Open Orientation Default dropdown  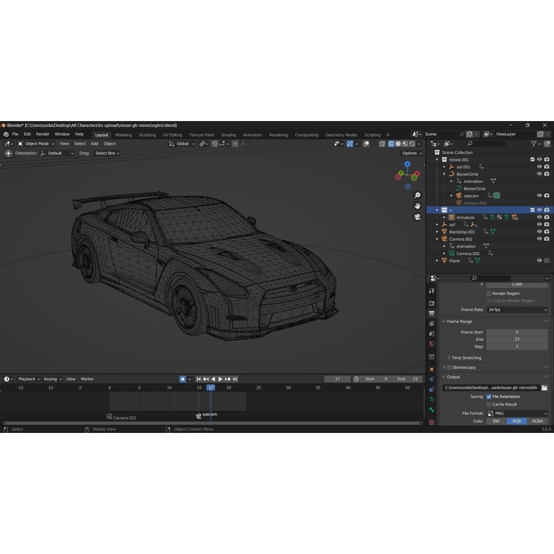click(57, 153)
